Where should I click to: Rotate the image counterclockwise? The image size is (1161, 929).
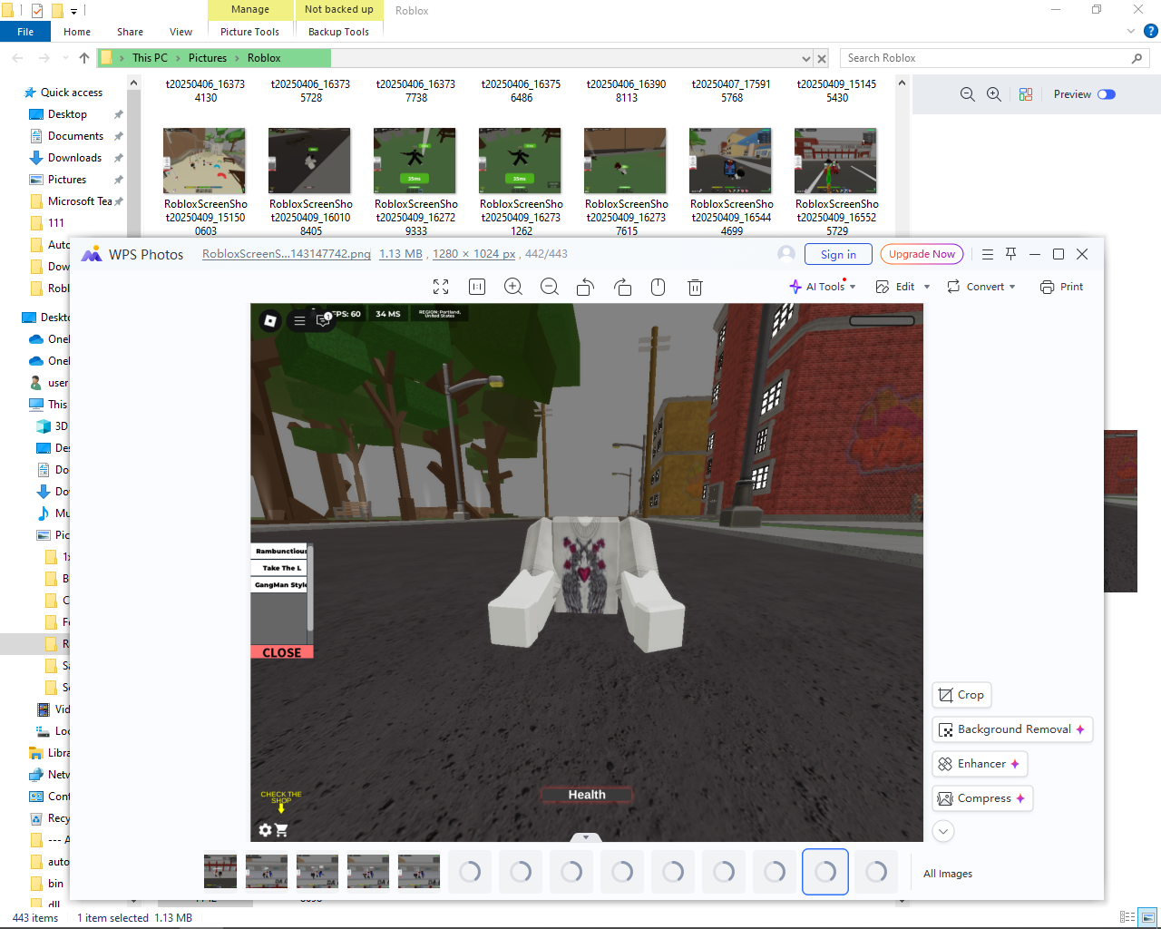586,287
